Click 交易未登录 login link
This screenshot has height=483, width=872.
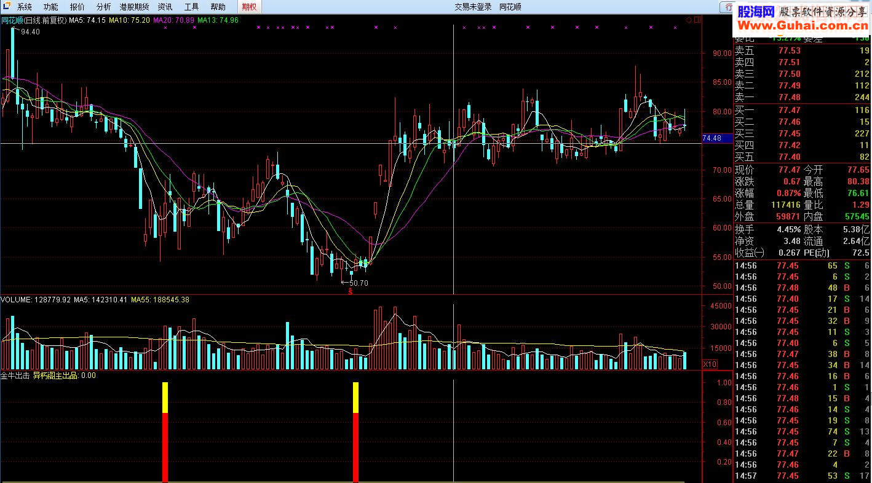(474, 7)
